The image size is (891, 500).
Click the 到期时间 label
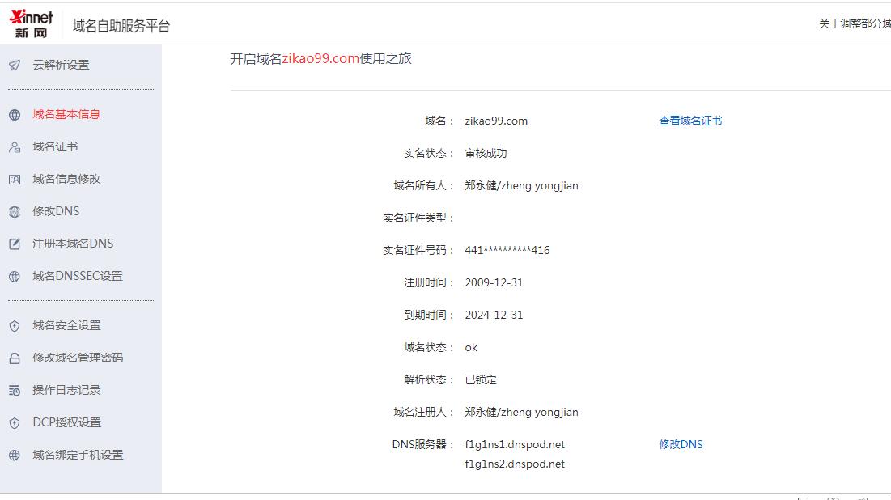430,315
